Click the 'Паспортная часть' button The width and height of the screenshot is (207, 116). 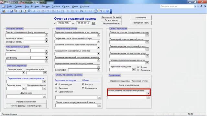click(141, 23)
